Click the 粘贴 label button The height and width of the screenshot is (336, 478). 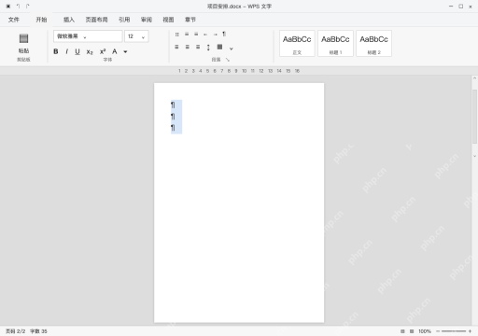pos(23,50)
